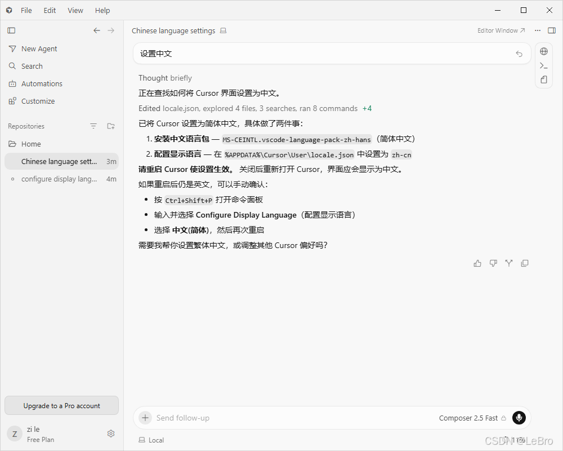The image size is (563, 451).
Task: Click the Repositories filter icon
Action: [x=93, y=126]
